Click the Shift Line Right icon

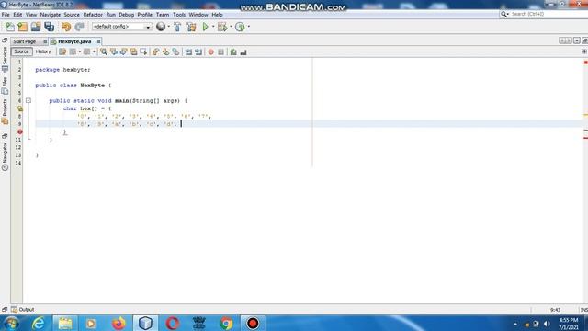(x=198, y=51)
